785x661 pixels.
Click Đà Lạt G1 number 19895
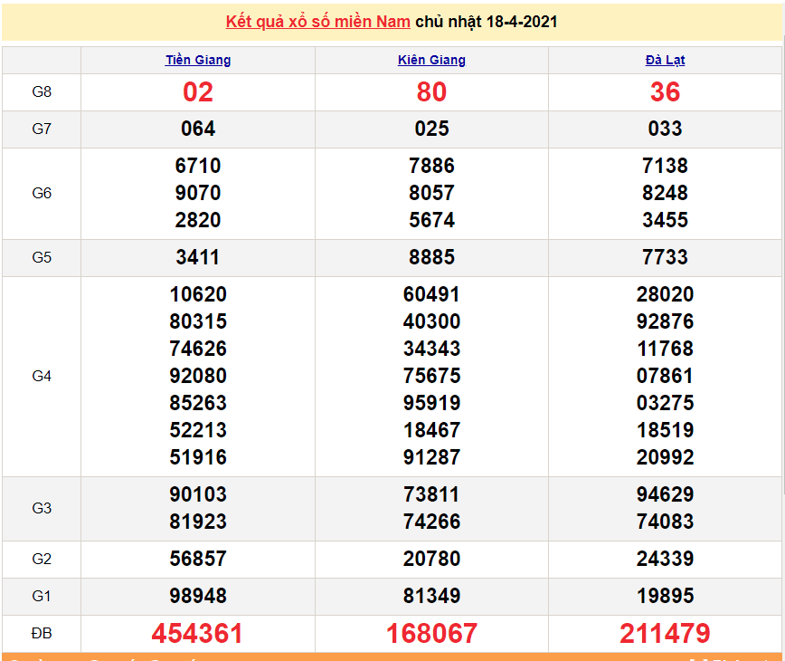[665, 596]
